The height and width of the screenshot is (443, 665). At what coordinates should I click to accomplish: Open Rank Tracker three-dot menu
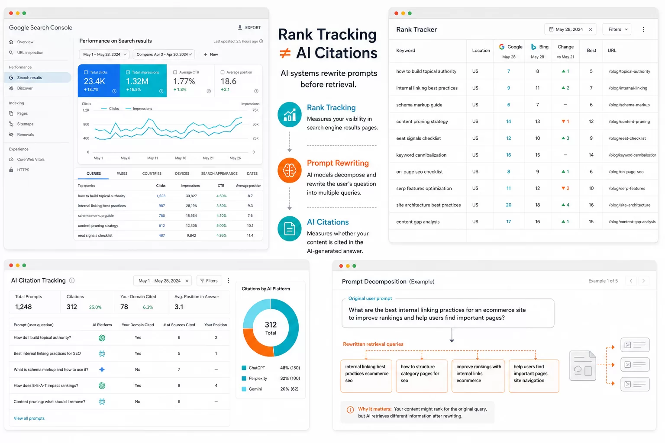click(x=643, y=29)
